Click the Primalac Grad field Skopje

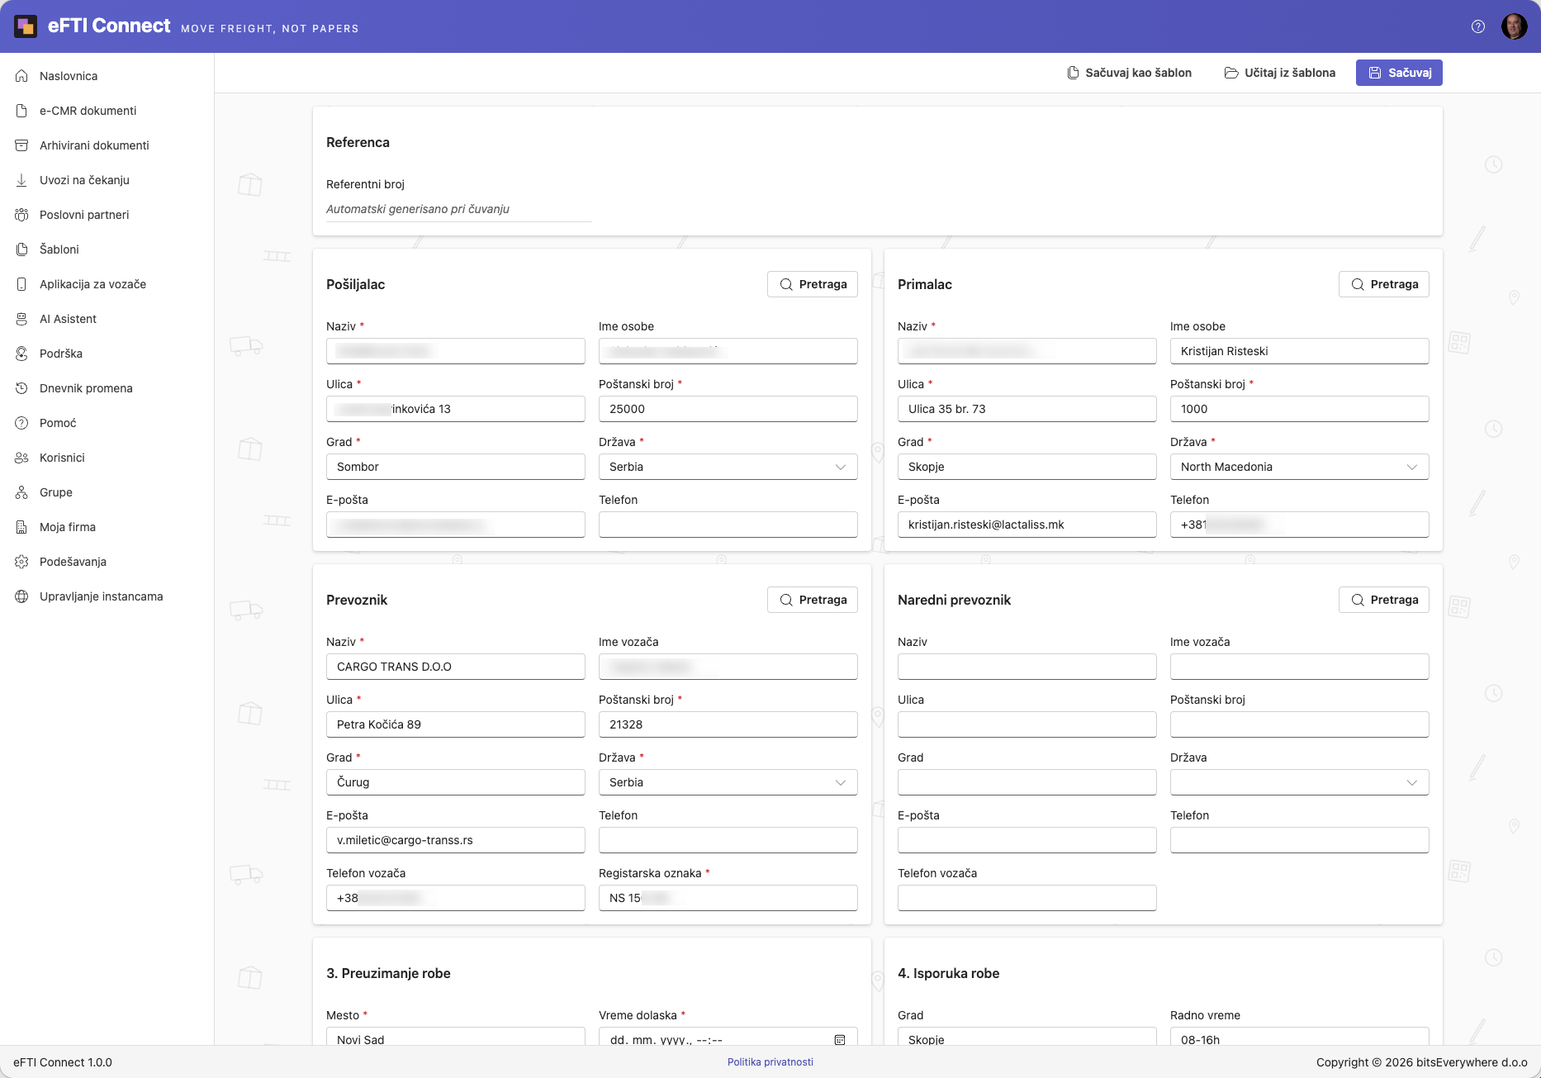[1027, 467]
